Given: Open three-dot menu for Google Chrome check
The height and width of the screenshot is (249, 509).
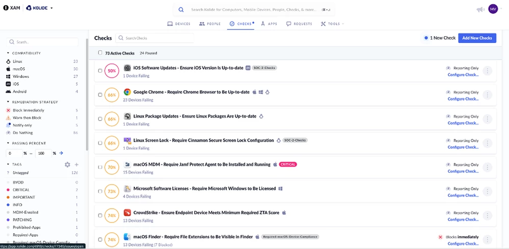Looking at the screenshot, I should 487,95.
